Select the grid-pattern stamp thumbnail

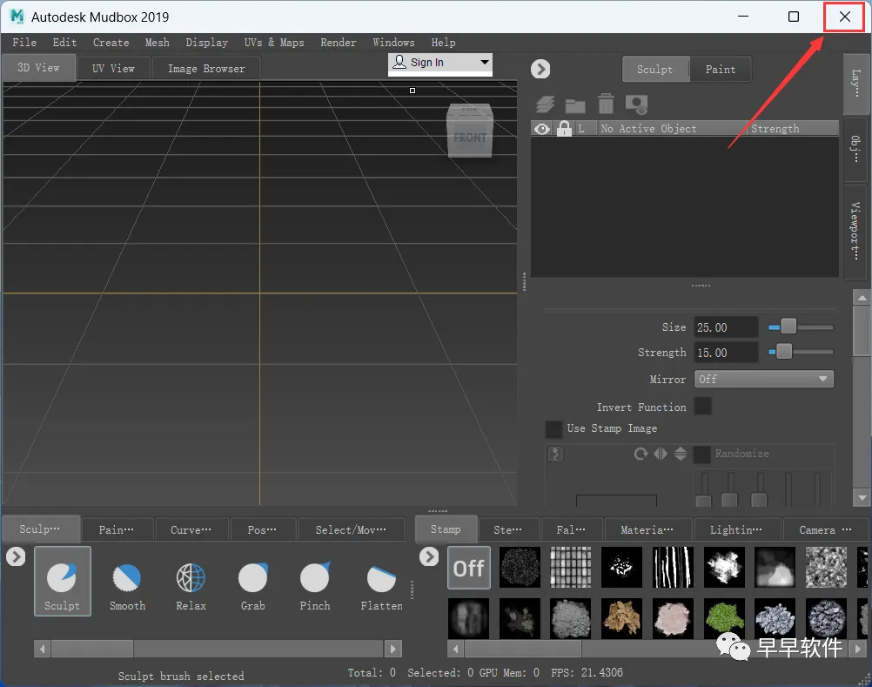click(571, 568)
